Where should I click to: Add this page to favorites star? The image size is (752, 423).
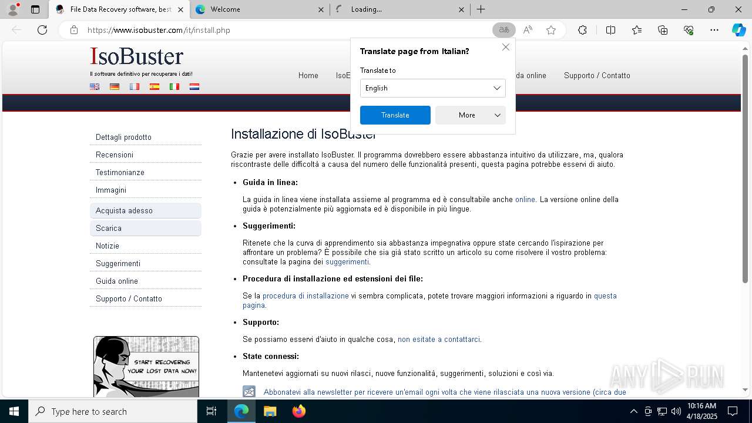click(x=551, y=30)
